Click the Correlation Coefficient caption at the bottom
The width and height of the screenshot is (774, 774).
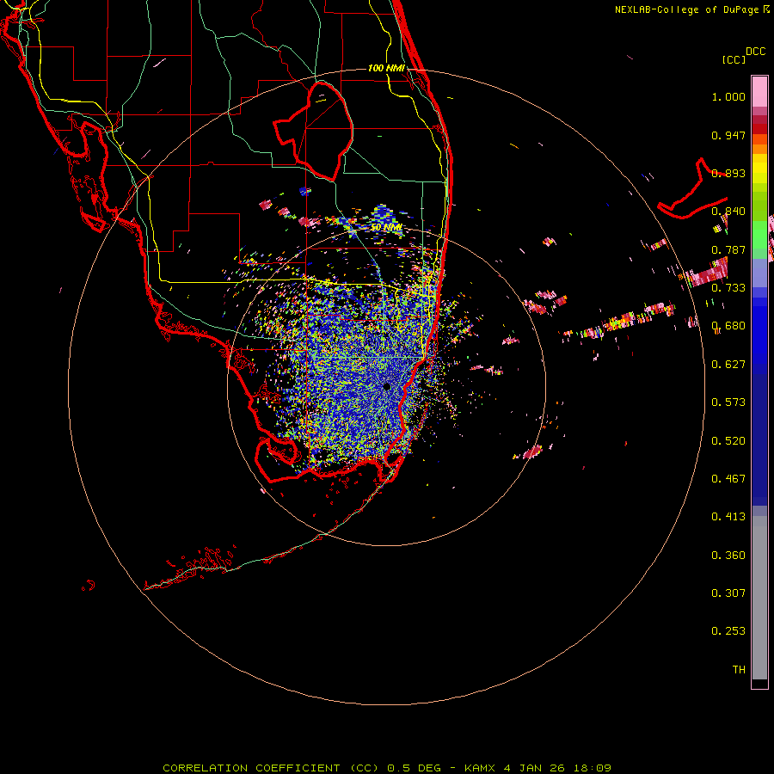387,768
